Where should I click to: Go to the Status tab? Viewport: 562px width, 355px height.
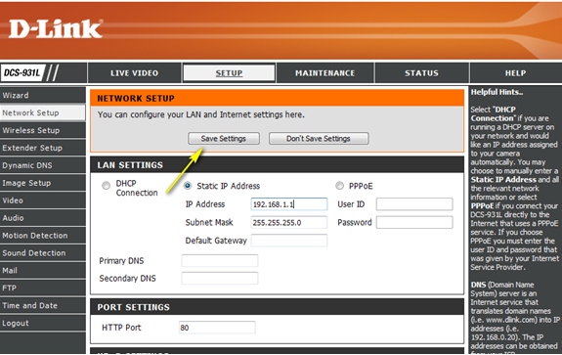[x=422, y=73]
